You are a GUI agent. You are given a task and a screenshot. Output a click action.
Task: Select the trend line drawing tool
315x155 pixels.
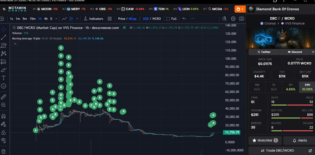[x=3, y=37]
